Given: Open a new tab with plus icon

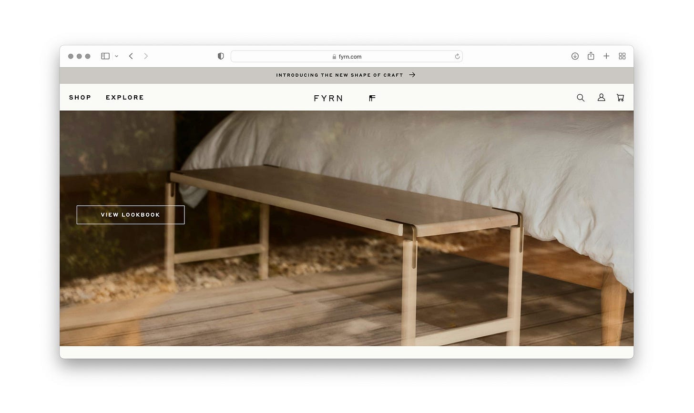Looking at the screenshot, I should [606, 56].
